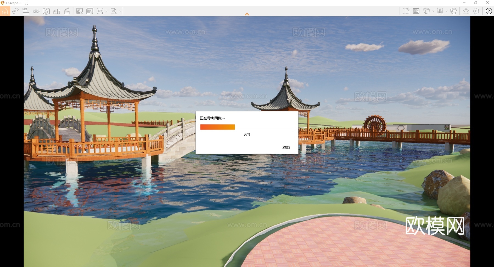The image size is (494, 267).
Task: Toggle the safe frame camera icon
Action: pyautogui.click(x=46, y=11)
